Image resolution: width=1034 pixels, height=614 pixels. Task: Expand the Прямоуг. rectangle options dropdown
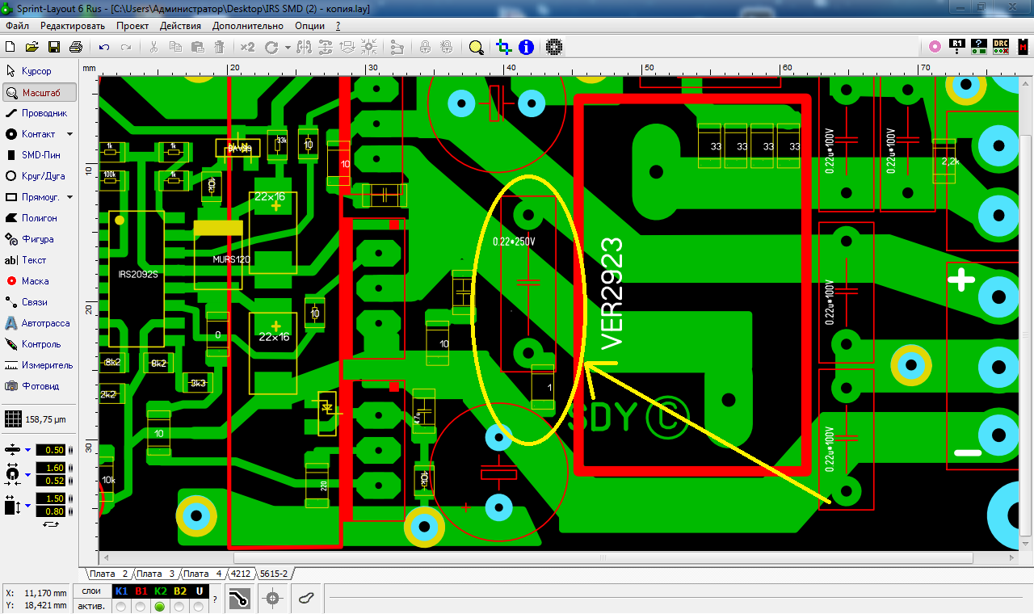(x=69, y=197)
